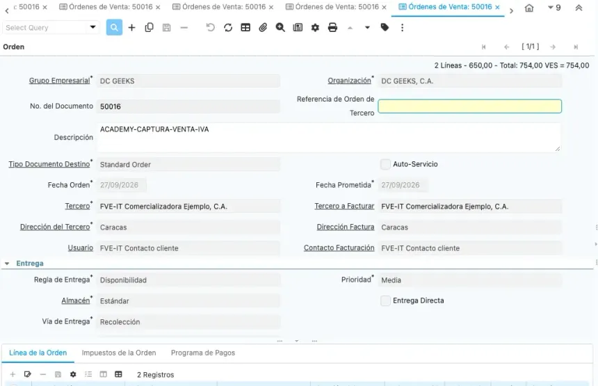This screenshot has width=598, height=386.
Task: Open the Prioridad field showing Media
Action: [470, 280]
